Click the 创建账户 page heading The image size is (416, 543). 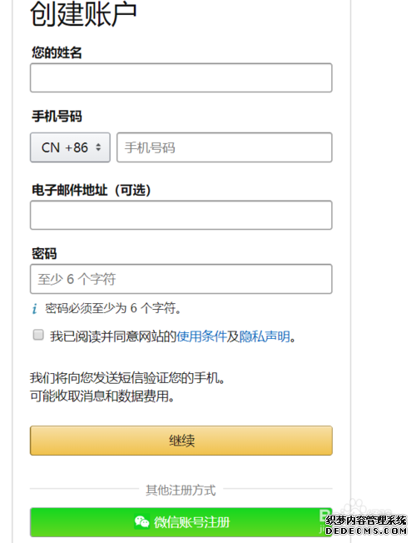coord(83,14)
